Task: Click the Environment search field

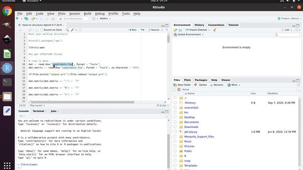Action: pyautogui.click(x=287, y=34)
